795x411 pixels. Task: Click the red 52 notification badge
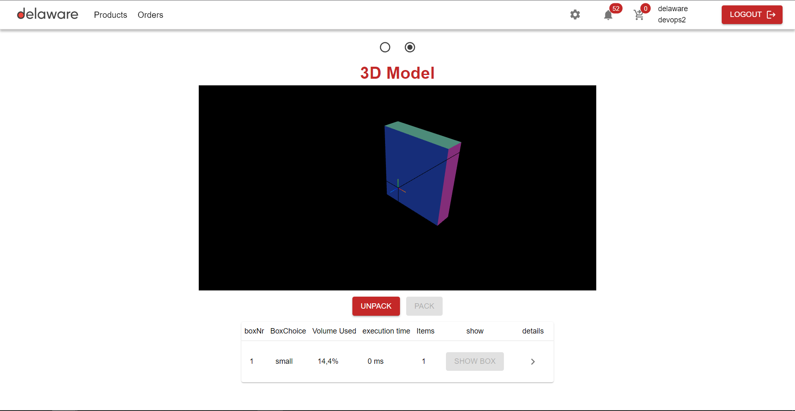click(616, 9)
